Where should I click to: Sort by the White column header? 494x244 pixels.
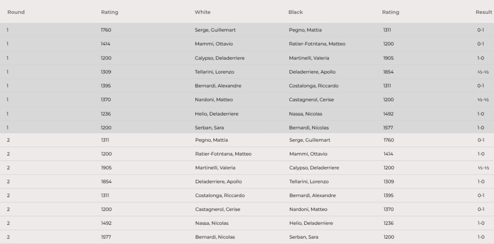click(x=203, y=12)
